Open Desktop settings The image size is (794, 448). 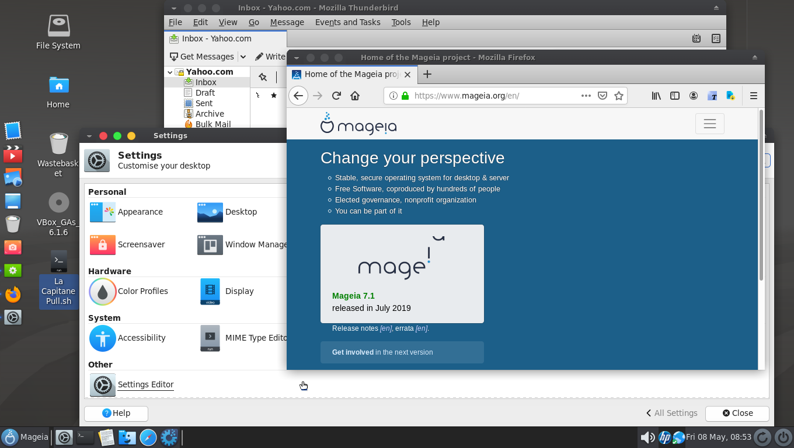pos(227,212)
